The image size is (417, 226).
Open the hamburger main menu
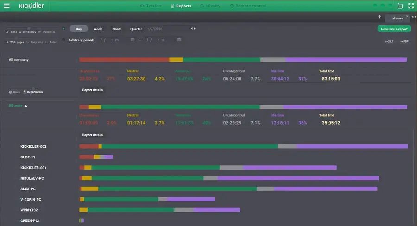[x=6, y=6]
